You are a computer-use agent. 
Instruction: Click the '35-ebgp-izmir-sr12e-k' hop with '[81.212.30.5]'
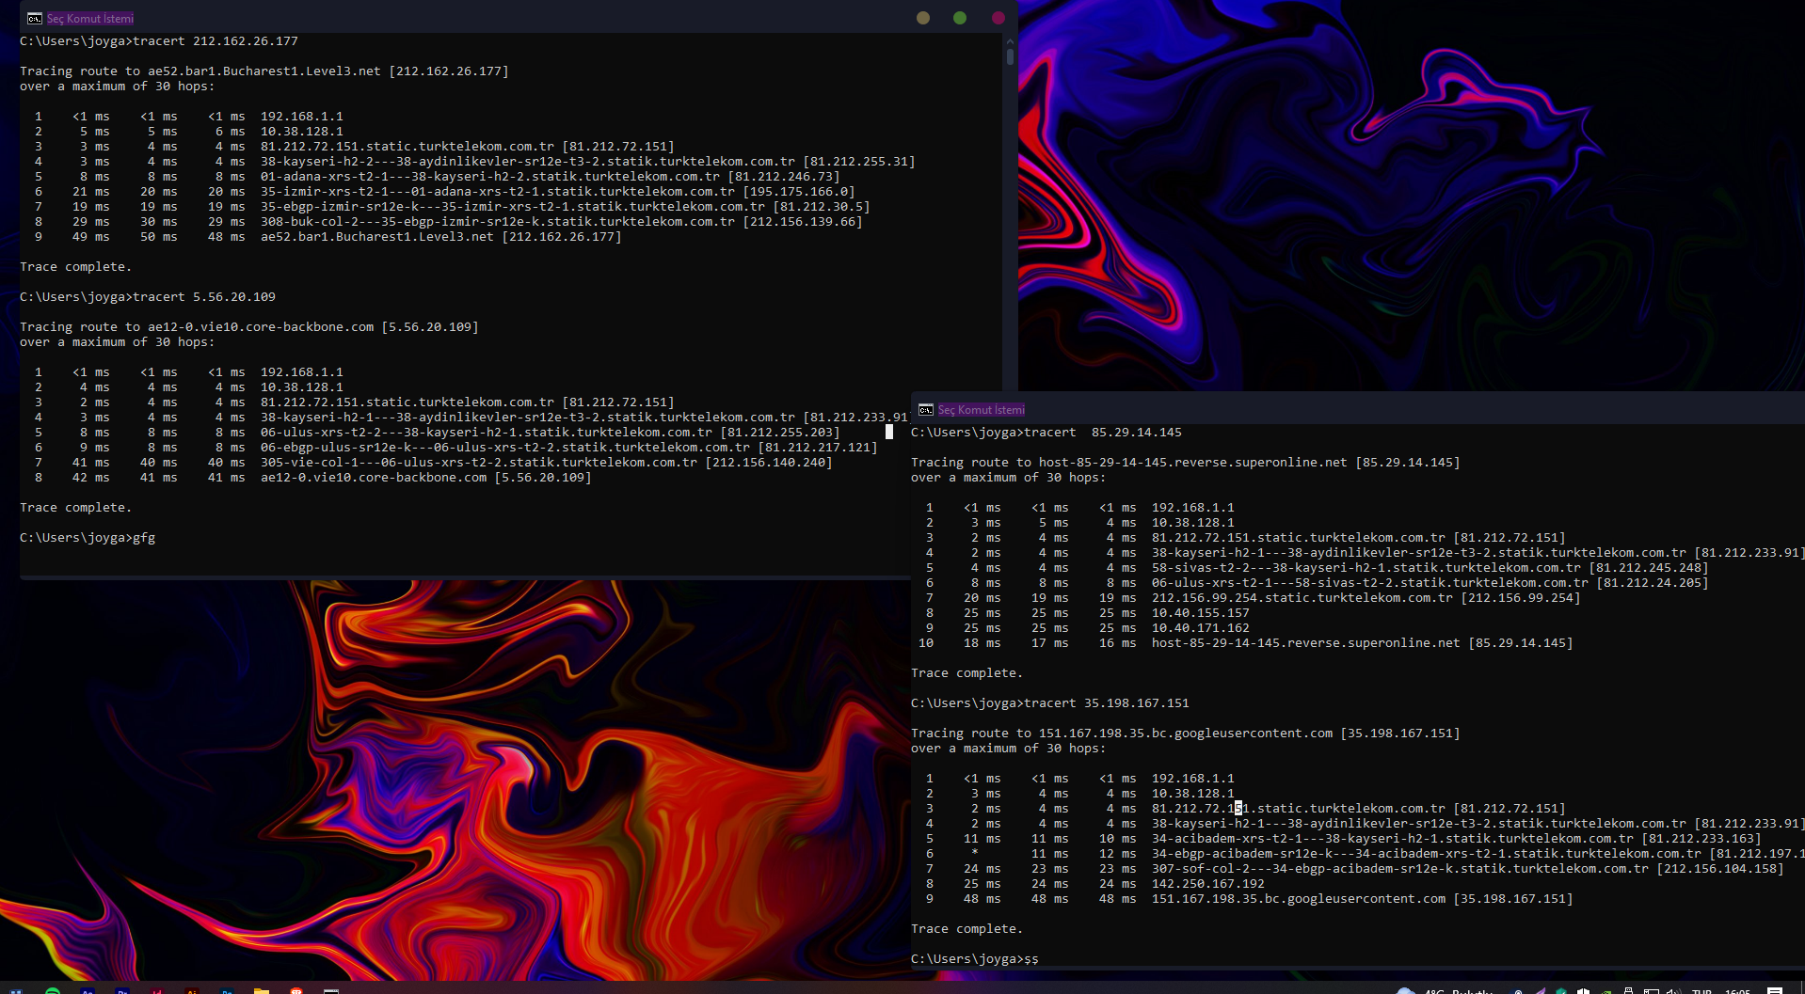coord(453,207)
